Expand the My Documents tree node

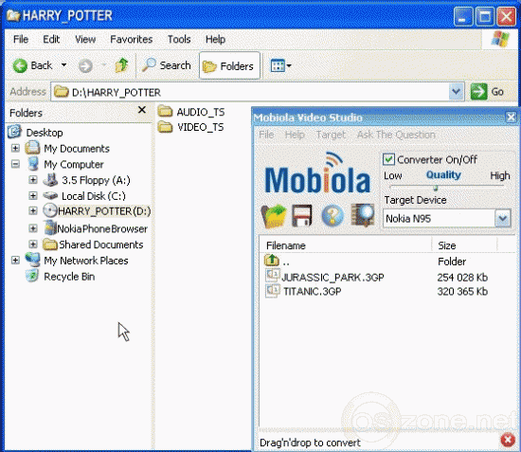15,148
